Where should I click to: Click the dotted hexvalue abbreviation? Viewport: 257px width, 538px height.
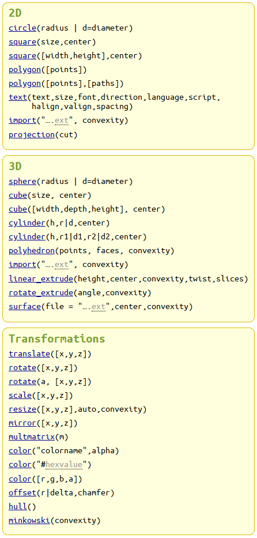pyautogui.click(x=64, y=465)
